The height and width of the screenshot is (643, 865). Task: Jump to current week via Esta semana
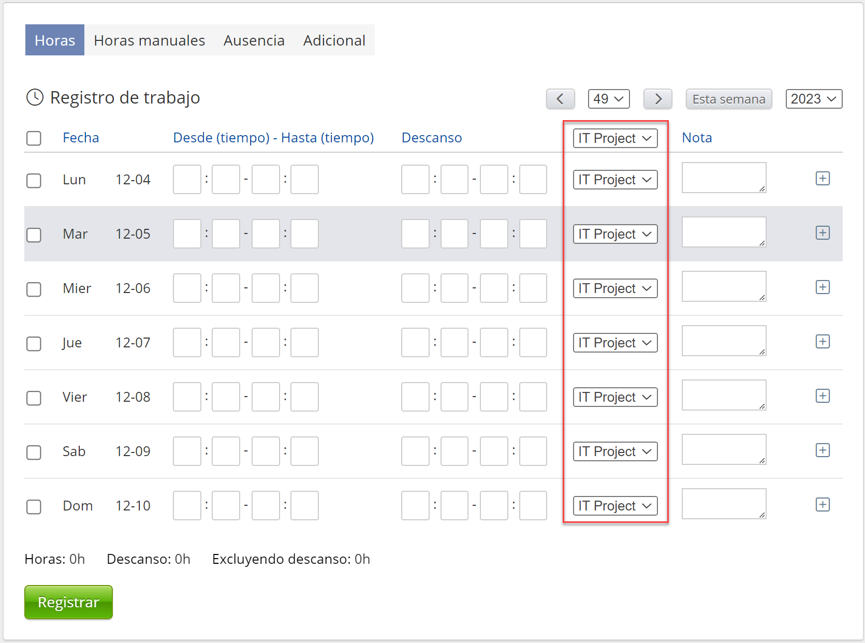728,99
